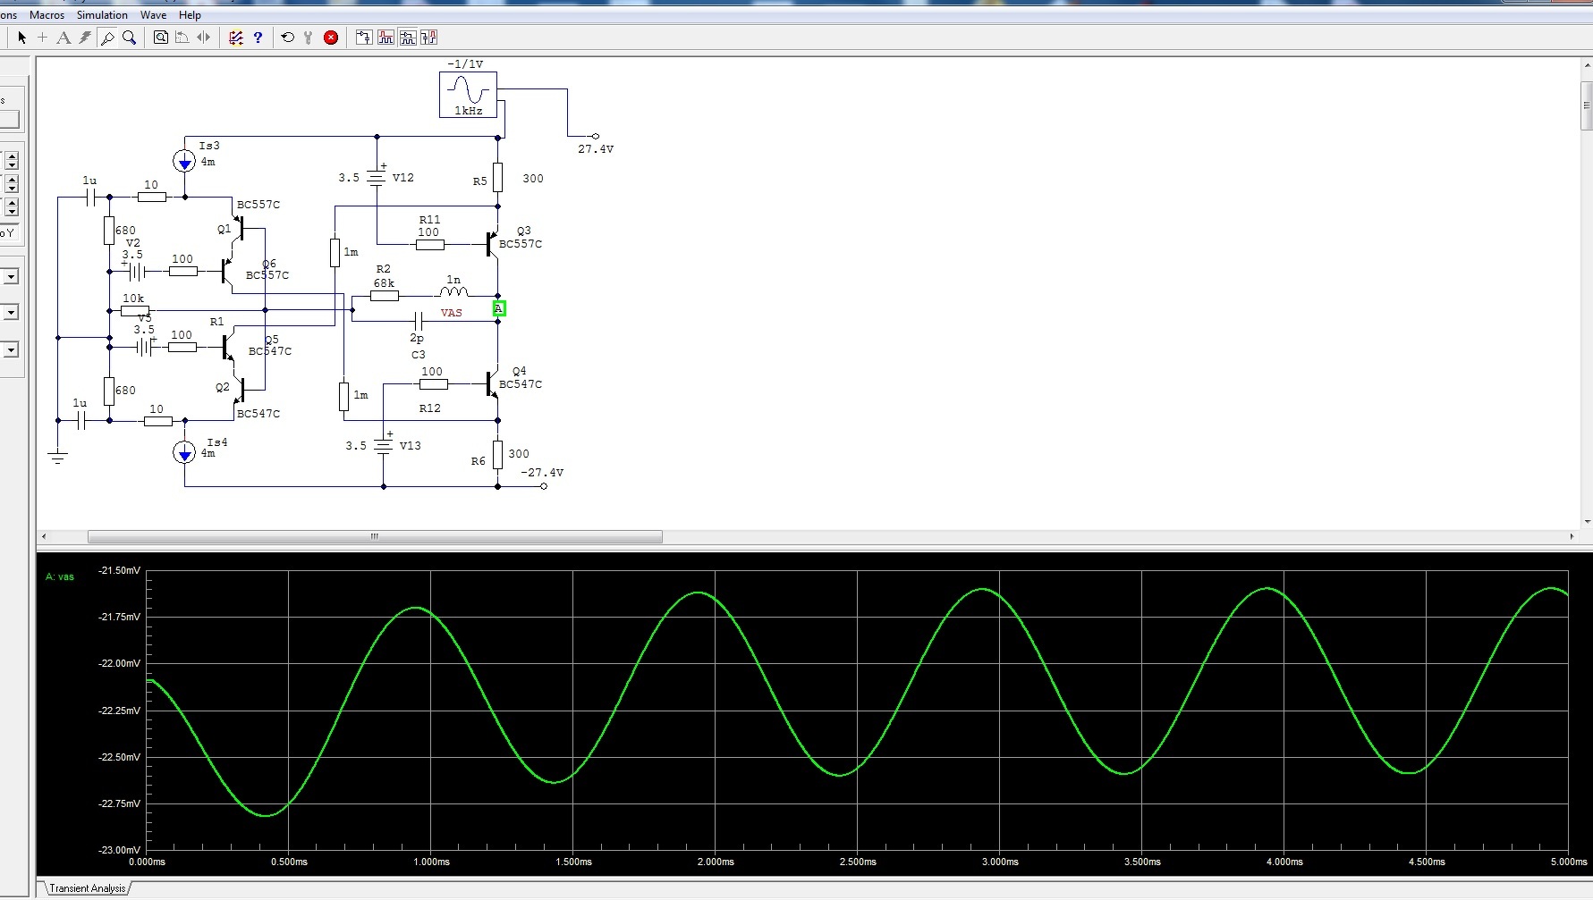This screenshot has width=1593, height=900.
Task: Click the horizontal scrollbar thumb
Action: click(375, 536)
